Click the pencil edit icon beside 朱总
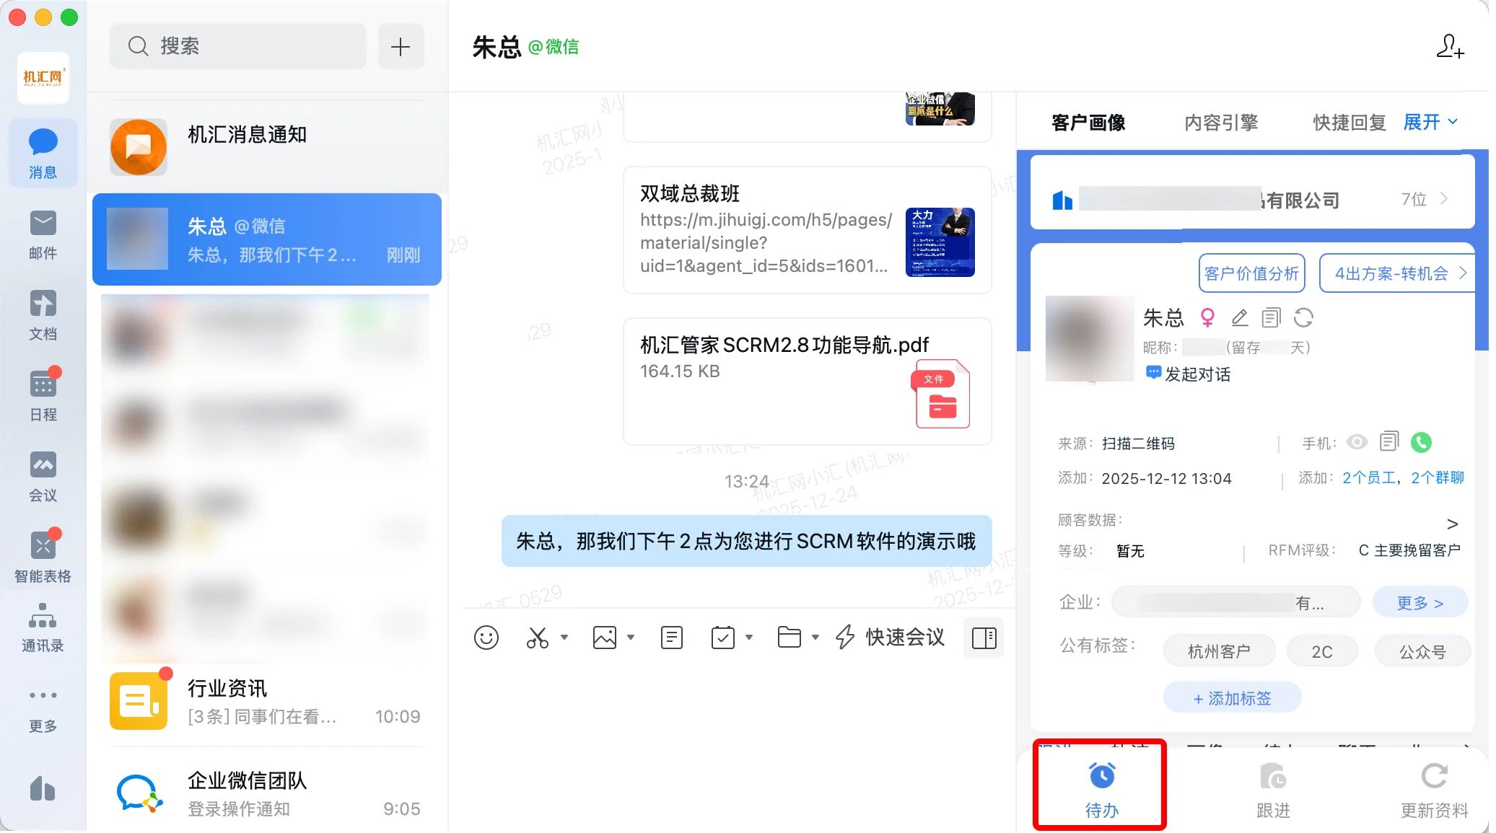Screen dimensions: 1496x833 coord(1239,317)
